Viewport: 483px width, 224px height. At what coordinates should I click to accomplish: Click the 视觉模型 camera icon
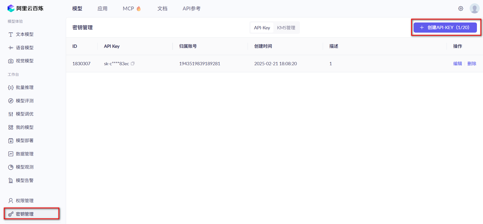click(11, 61)
